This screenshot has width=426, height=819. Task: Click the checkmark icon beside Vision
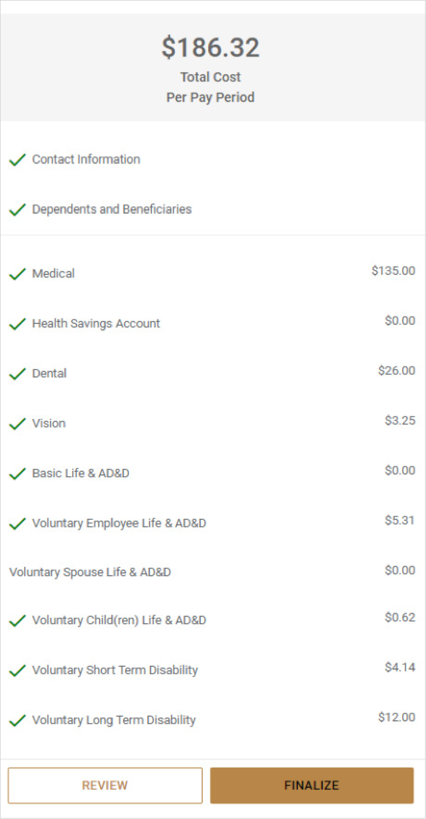point(17,424)
